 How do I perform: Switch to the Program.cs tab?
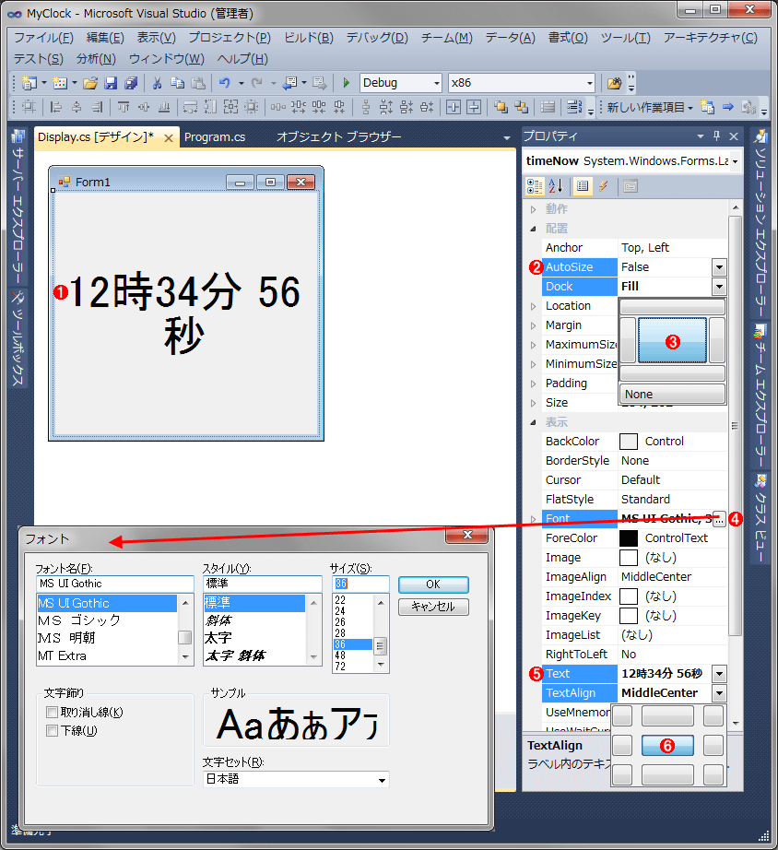tap(216, 136)
